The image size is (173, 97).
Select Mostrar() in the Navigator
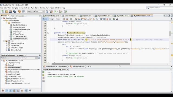point(11,65)
